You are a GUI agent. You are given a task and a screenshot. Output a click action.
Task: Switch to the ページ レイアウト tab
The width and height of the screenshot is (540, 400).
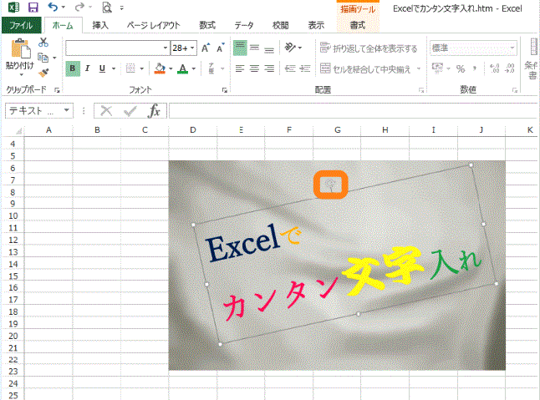point(154,25)
